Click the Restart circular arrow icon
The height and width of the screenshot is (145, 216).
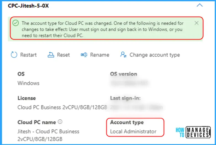14,55
